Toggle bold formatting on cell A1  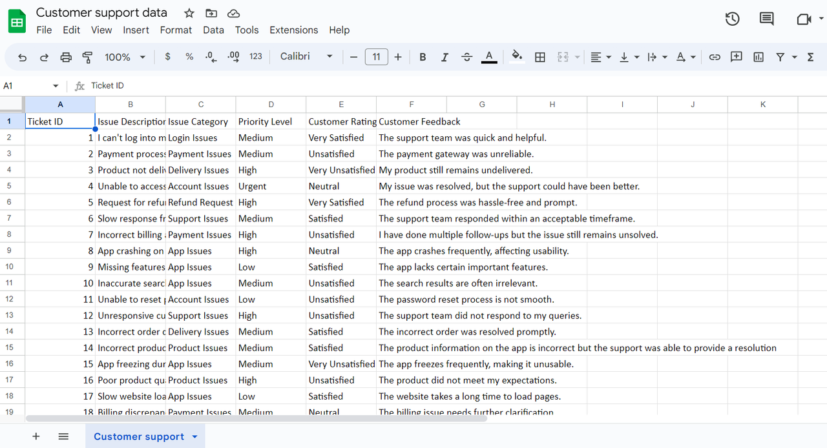click(x=423, y=57)
